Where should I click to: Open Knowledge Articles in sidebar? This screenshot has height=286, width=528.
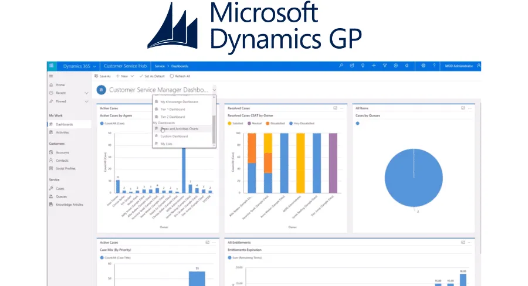click(69, 205)
